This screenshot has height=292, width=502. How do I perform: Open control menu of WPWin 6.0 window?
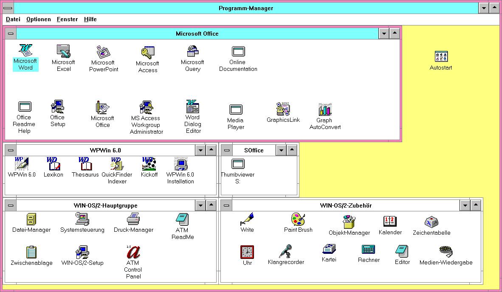pyautogui.click(x=11, y=150)
